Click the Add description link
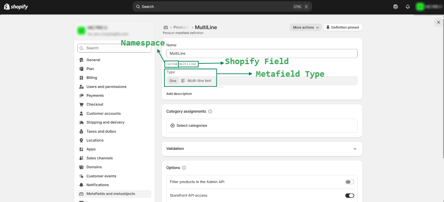 (179, 94)
